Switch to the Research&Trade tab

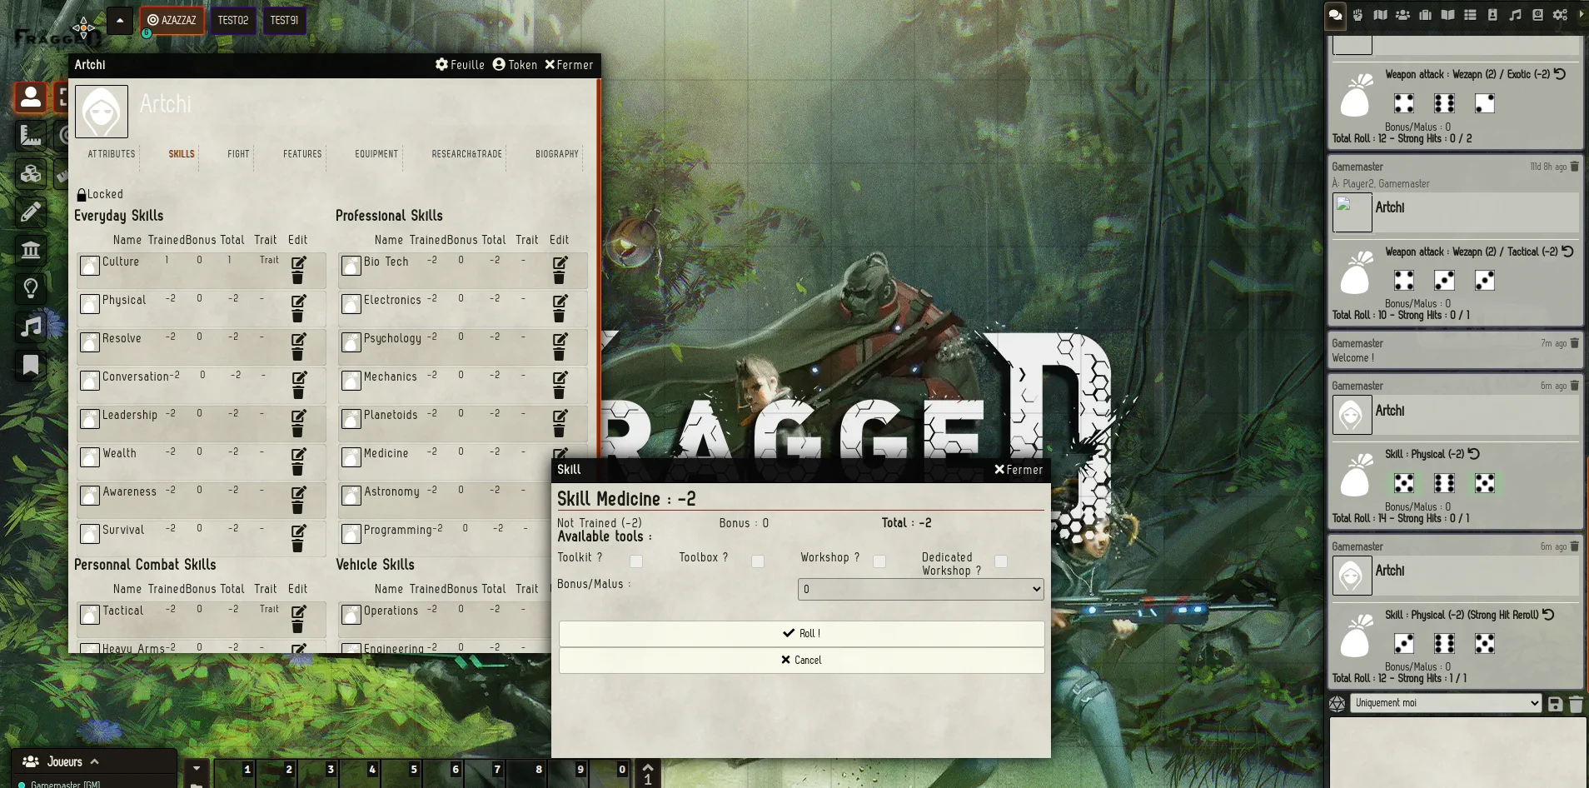(x=466, y=154)
